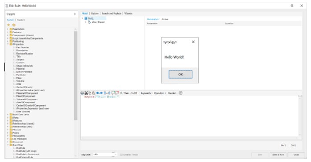Open the Operators dropdown
The width and height of the screenshot is (311, 162).
[x=160, y=93]
